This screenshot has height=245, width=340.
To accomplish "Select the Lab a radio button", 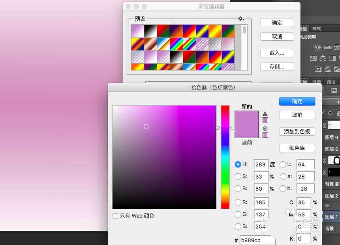I will click(283, 176).
